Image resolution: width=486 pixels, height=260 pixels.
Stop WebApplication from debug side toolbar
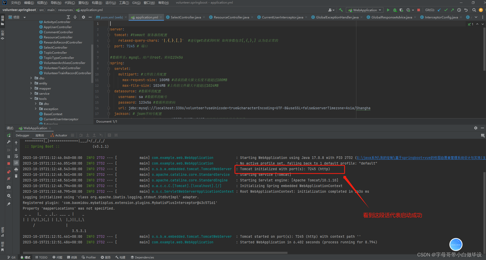click(x=9, y=163)
